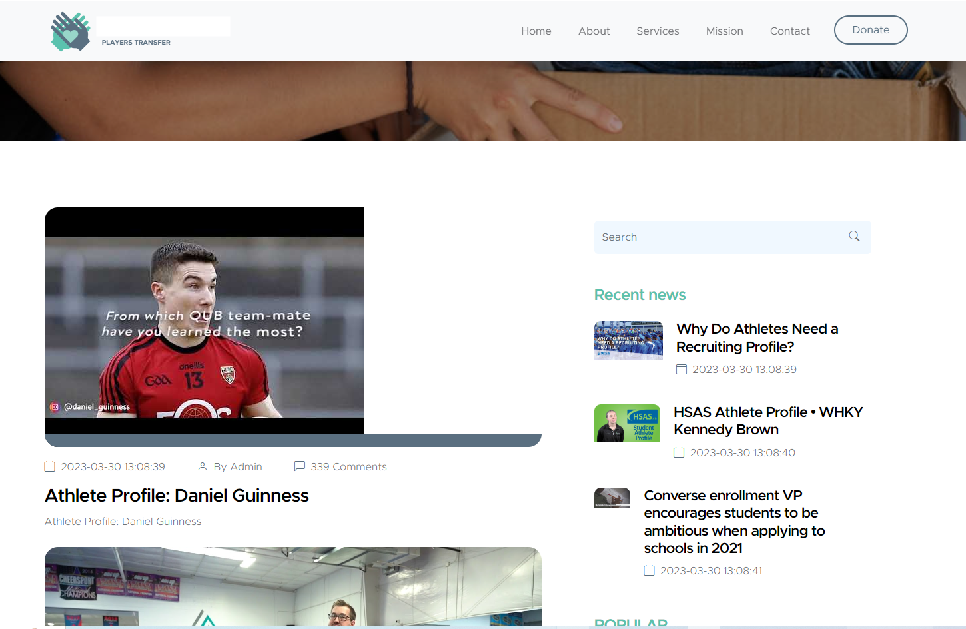Navigate to the Mission page

(x=724, y=31)
